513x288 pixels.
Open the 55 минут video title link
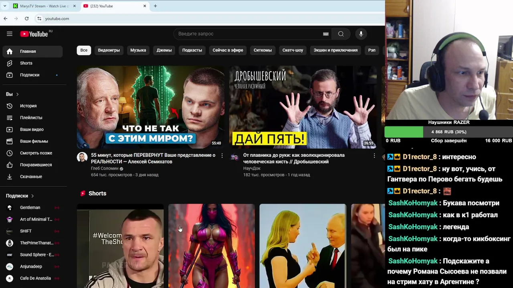click(153, 158)
